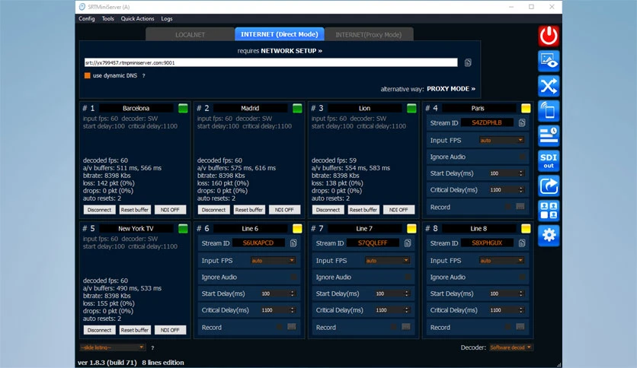Click the Barcelona green status indicator

click(x=183, y=108)
